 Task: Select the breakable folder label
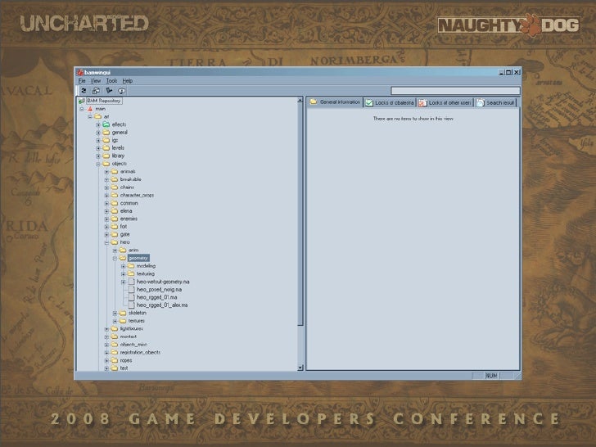click(x=131, y=179)
